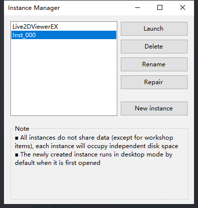The height and width of the screenshot is (208, 198).
Task: Click blank area inside the Note box
Action: click(99, 182)
